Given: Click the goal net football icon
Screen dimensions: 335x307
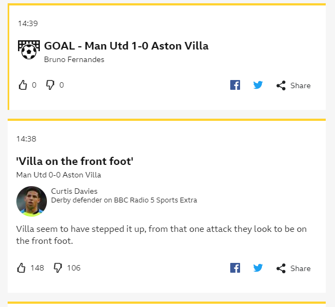Looking at the screenshot, I should coord(29,50).
